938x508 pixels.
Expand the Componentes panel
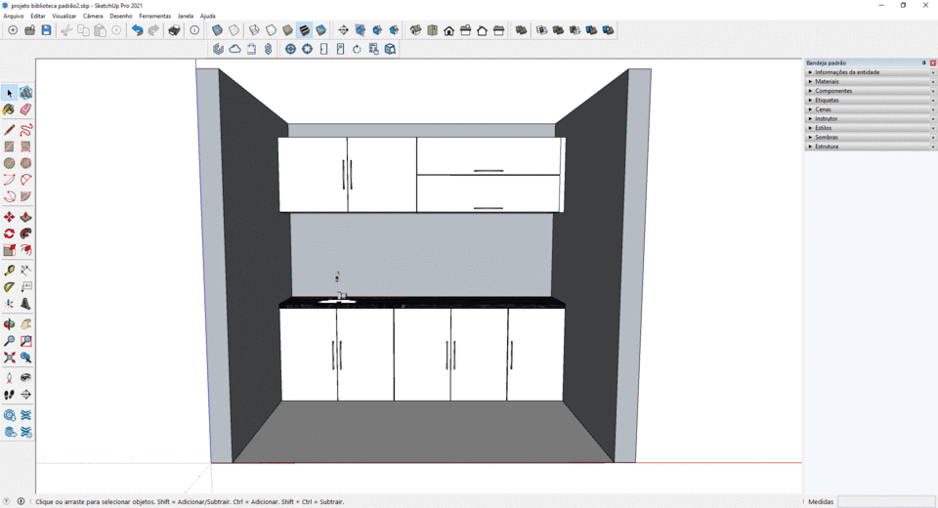point(870,91)
